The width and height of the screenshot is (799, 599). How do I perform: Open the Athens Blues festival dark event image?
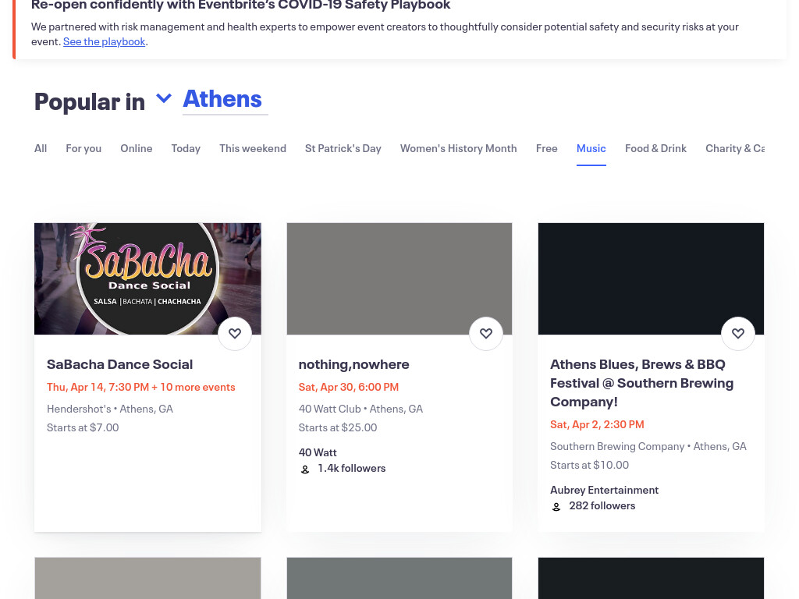click(x=651, y=278)
